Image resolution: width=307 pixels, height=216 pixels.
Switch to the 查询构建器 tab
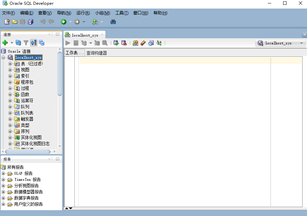(97, 53)
